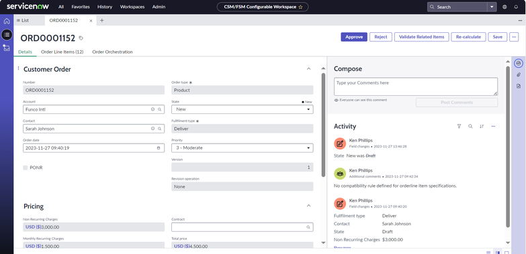Open the document templates icon in right sidebar
The width and height of the screenshot is (526, 254).
(x=519, y=86)
